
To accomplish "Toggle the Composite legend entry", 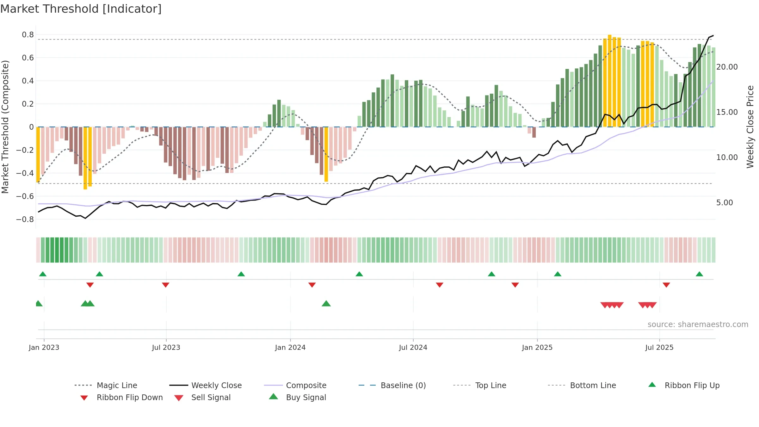I will point(295,385).
